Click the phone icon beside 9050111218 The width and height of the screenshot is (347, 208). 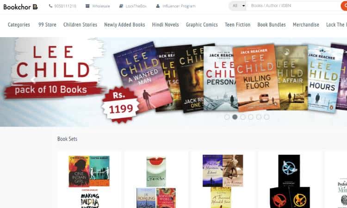point(51,6)
